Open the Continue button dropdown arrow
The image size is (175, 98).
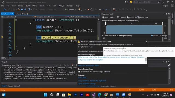coord(75,10)
